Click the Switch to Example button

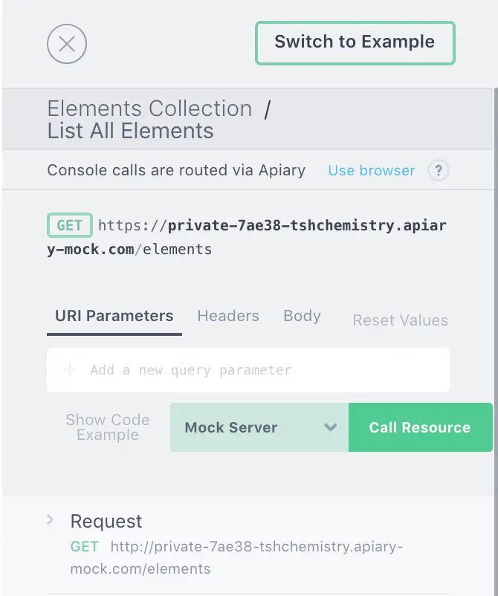355,42
